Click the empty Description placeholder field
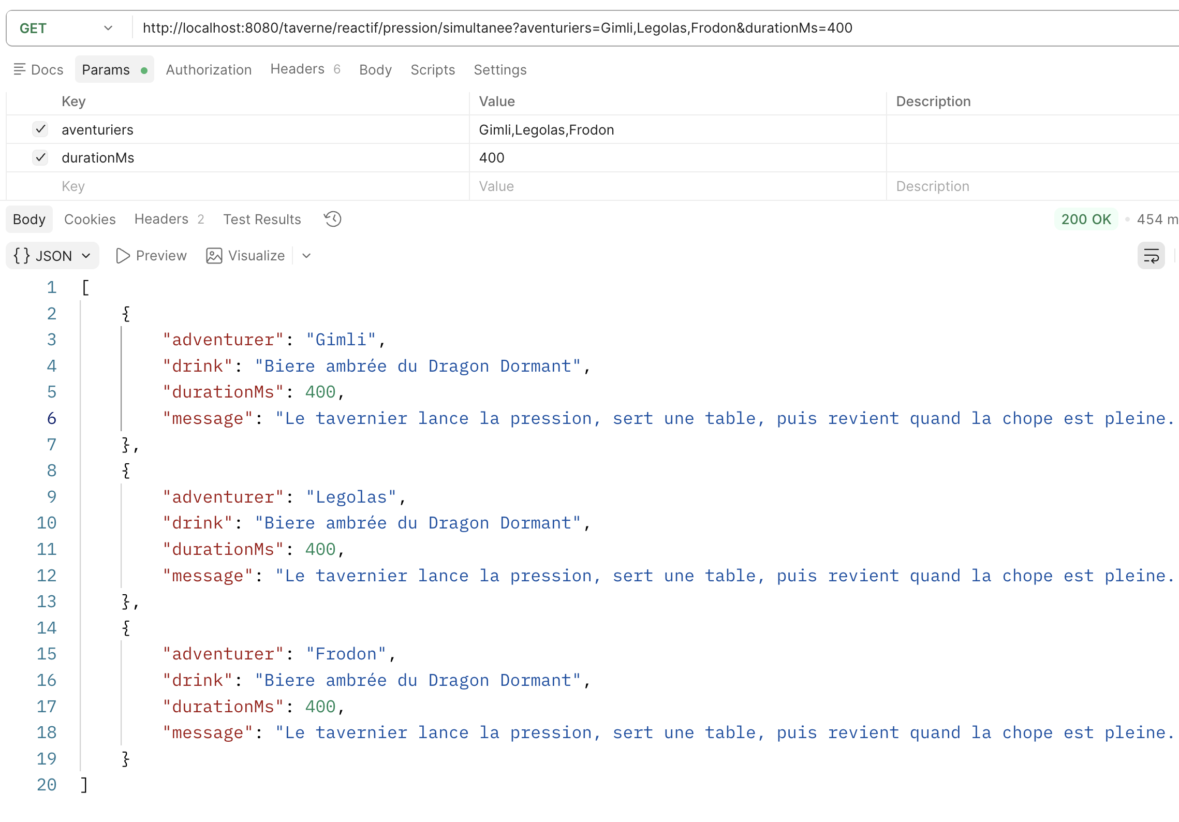Image resolution: width=1179 pixels, height=822 pixels. (x=1033, y=186)
